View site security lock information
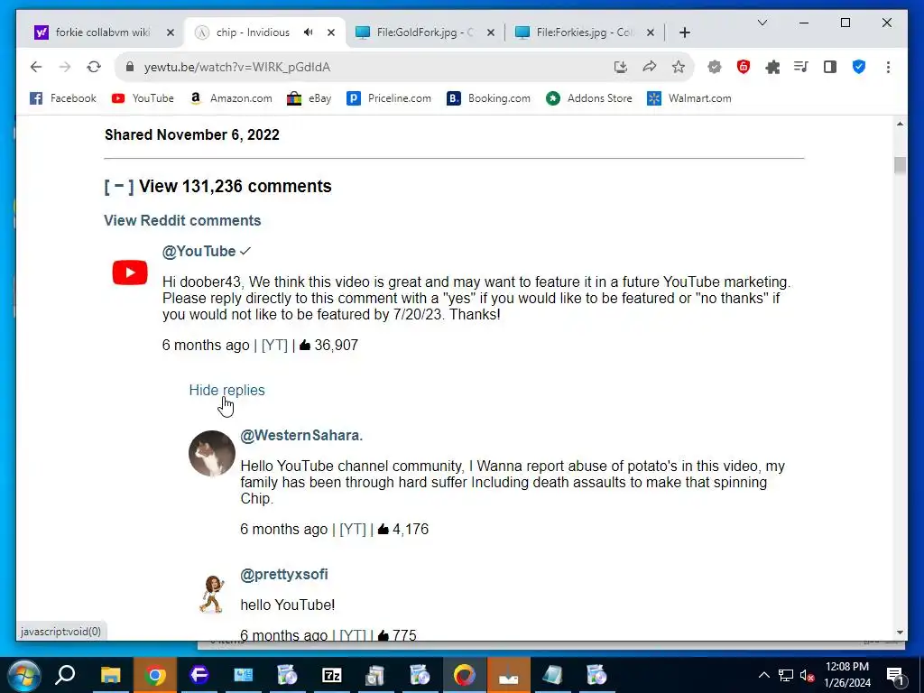This screenshot has height=693, width=924. [130, 67]
